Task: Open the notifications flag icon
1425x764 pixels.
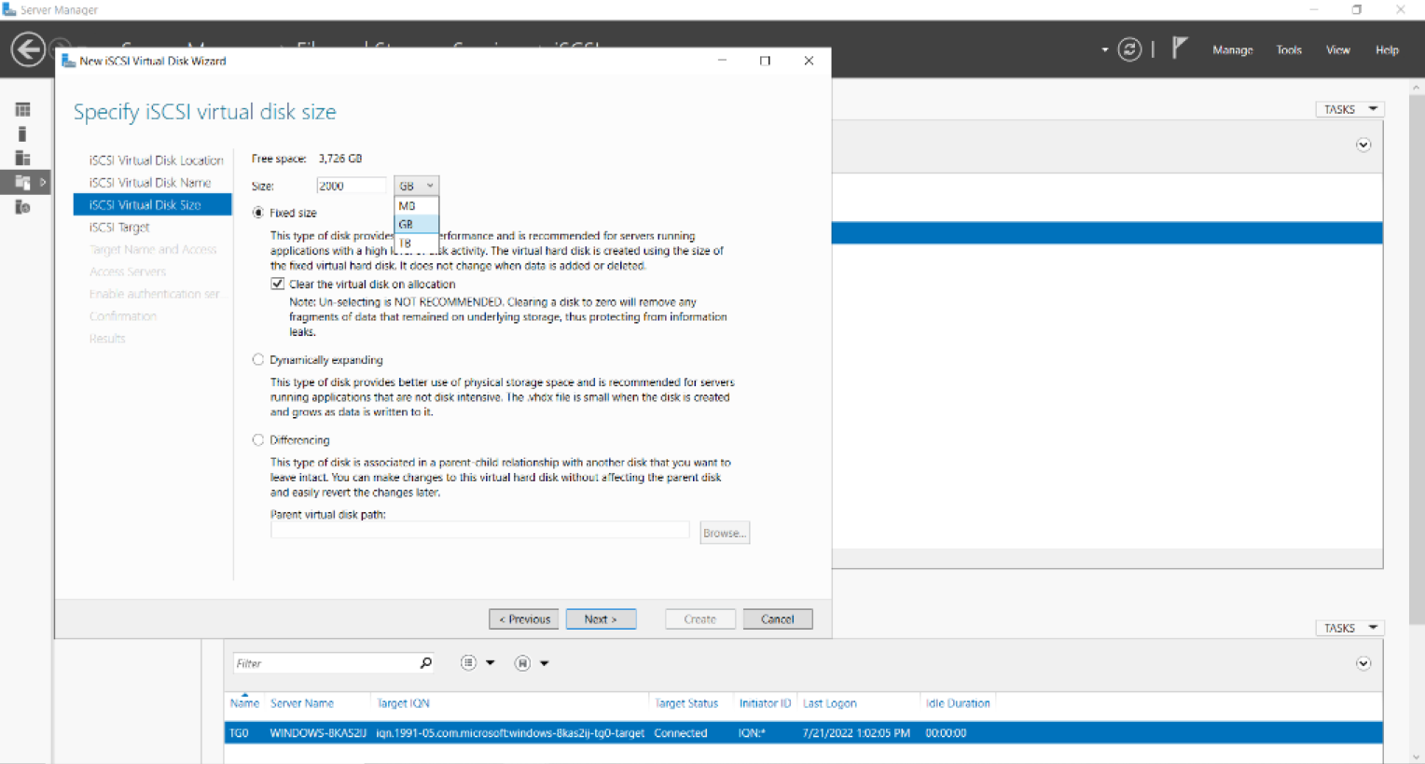Action: [x=1180, y=48]
